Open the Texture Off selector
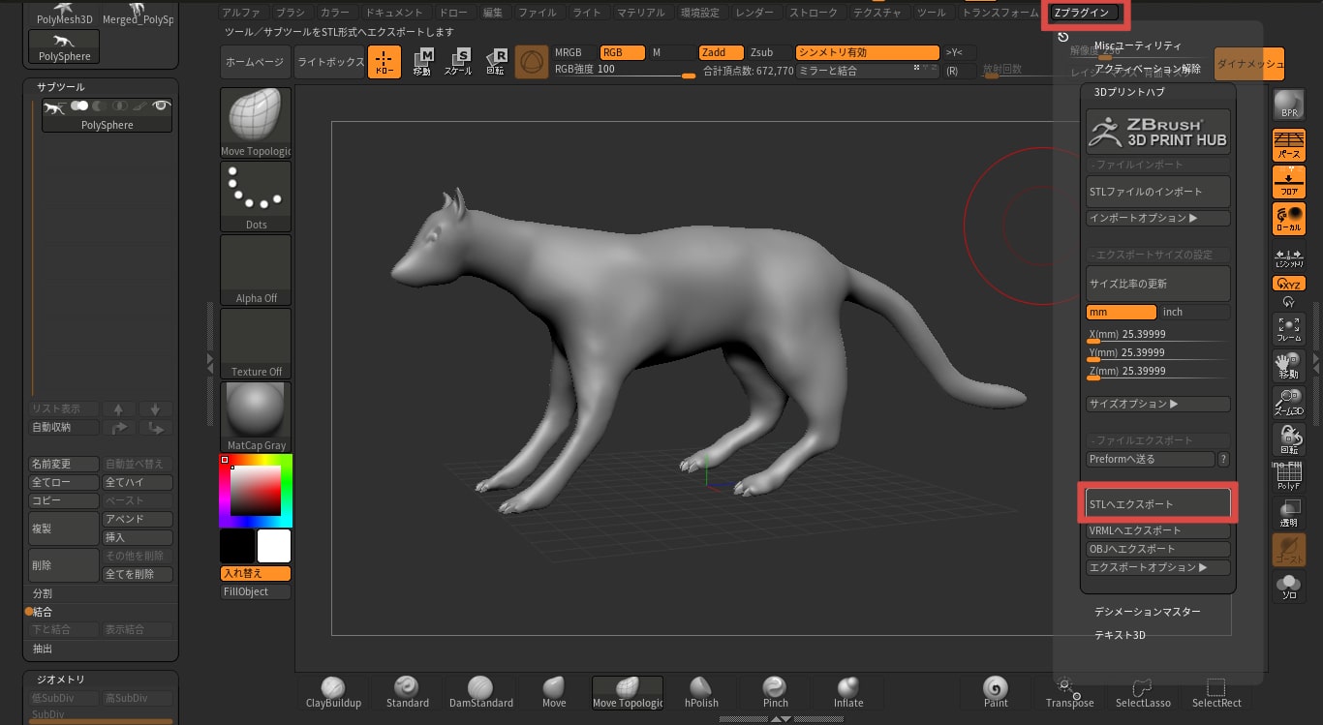The width and height of the screenshot is (1323, 725). [x=256, y=344]
